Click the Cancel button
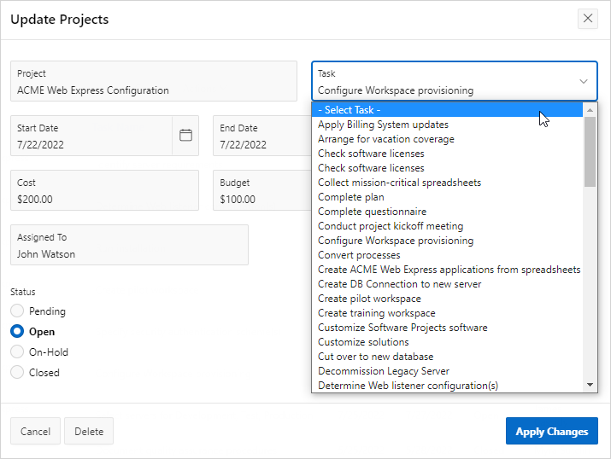611x459 pixels. (35, 431)
